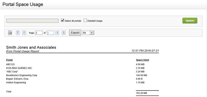Go to first page icon

click(18, 33)
